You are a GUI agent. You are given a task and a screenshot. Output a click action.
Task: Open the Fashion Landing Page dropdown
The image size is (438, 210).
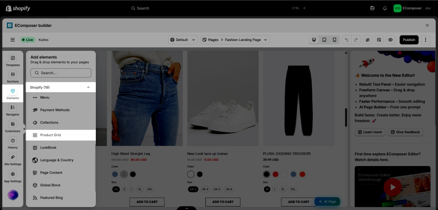235,40
